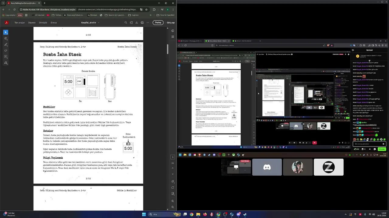Click the Chrome address bar URL
Viewport: 389px width, 218px height.
coord(107,9)
